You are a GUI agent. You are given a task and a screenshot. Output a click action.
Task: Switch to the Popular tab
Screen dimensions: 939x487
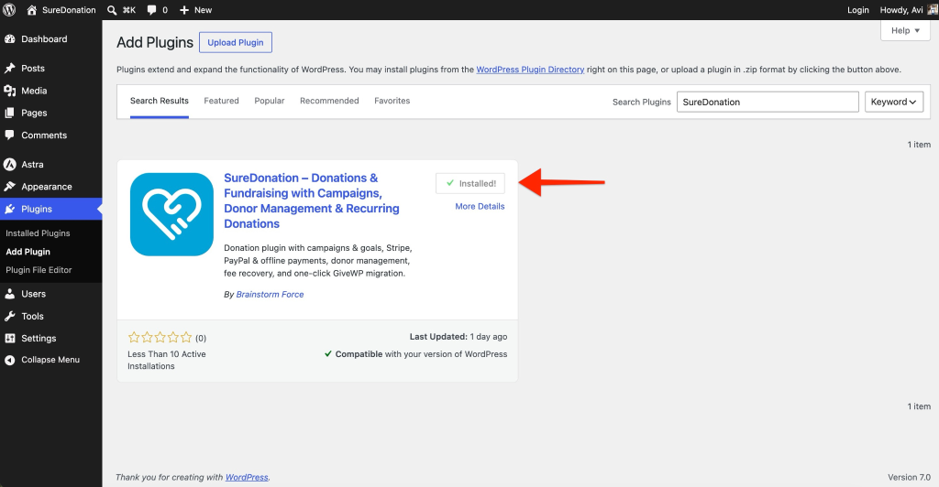270,101
